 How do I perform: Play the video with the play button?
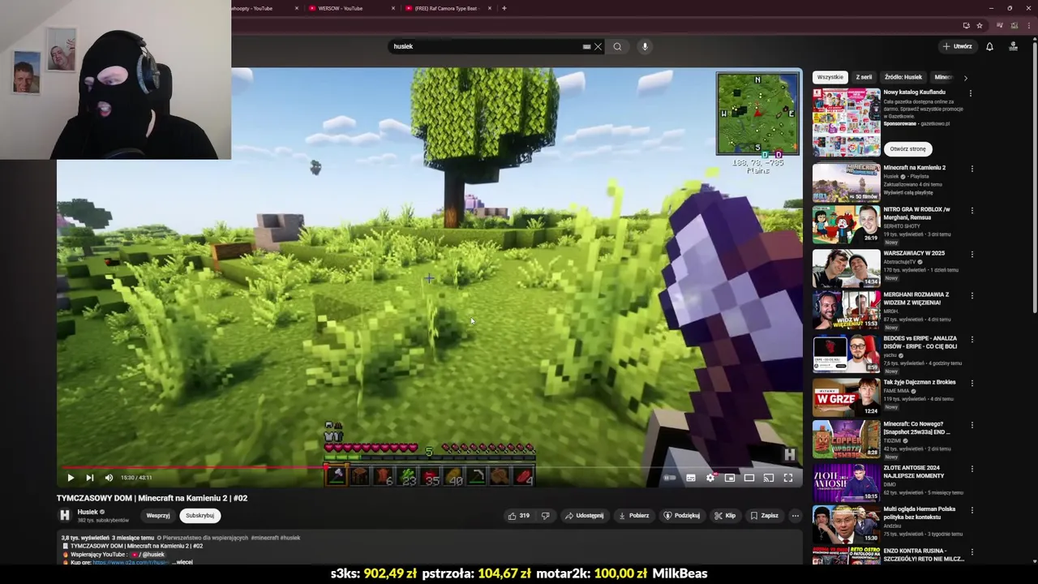point(70,478)
